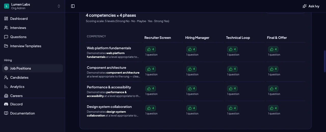Click Performance & accessibility Final & Offer score badge
Screen dimensions: 326x132
273,88
